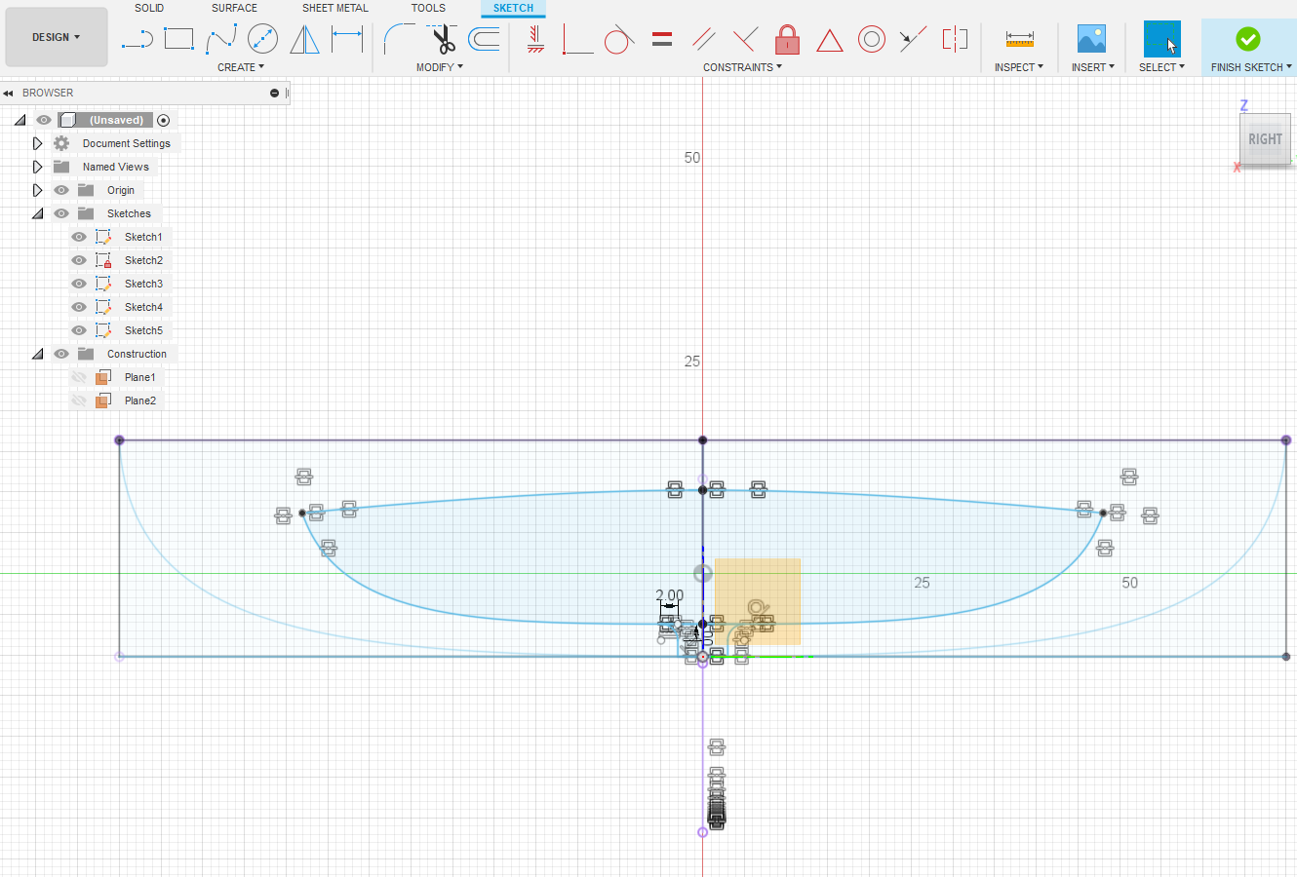Select the Rectangle sketch tool
The image size is (1297, 877).
tap(178, 39)
